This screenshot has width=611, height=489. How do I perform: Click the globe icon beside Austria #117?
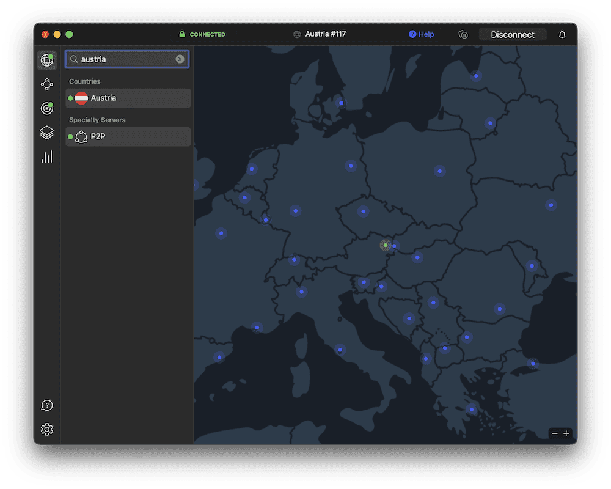coord(297,34)
